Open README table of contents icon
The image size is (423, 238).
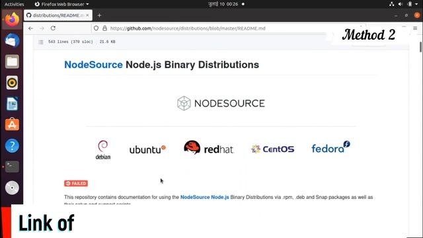41,42
